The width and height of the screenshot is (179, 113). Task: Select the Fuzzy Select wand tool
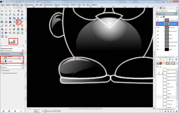click(14, 11)
